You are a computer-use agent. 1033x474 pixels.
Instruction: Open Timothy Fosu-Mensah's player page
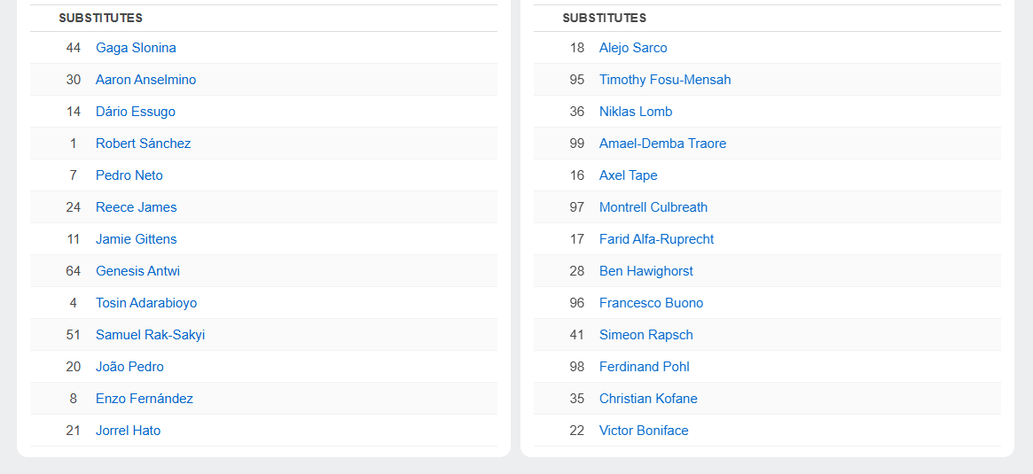(x=665, y=80)
